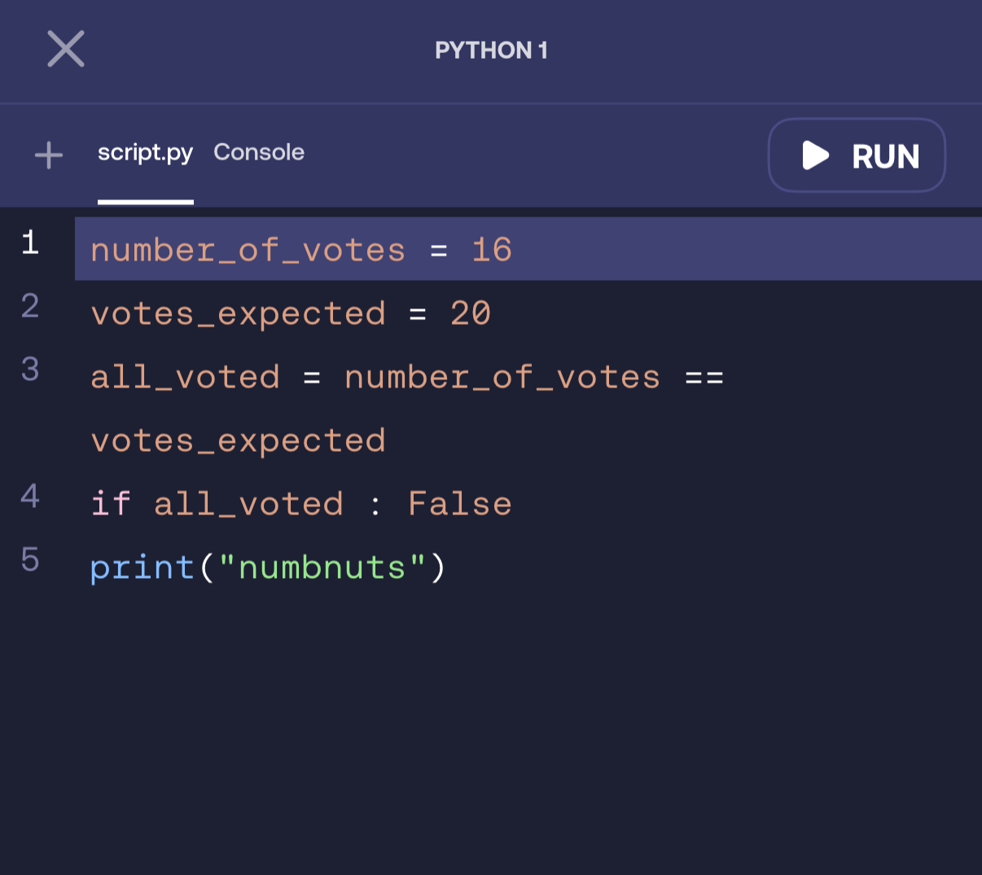Select line number 5 in gutter

tap(30, 560)
